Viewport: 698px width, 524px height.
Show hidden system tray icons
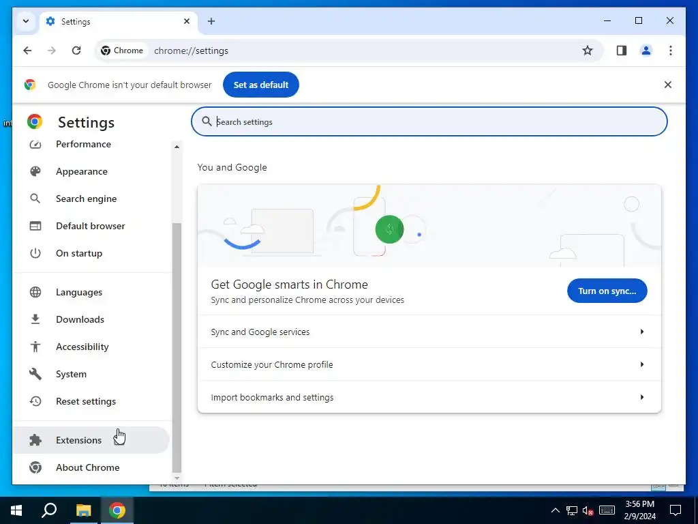pos(555,510)
